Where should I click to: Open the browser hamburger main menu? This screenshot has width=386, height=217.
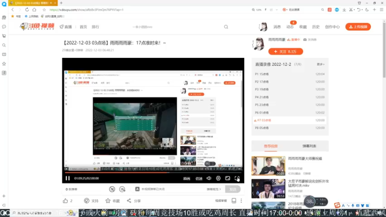(382, 10)
